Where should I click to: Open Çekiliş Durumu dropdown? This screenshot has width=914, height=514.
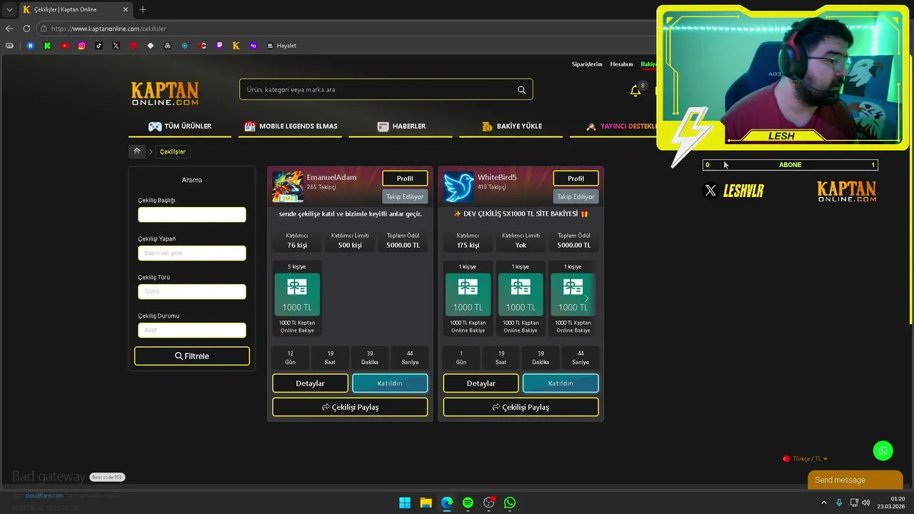pyautogui.click(x=192, y=330)
